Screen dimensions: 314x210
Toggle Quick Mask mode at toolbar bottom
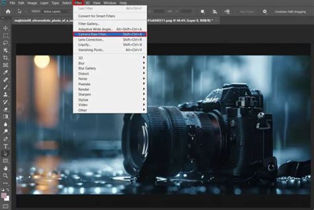[6, 206]
